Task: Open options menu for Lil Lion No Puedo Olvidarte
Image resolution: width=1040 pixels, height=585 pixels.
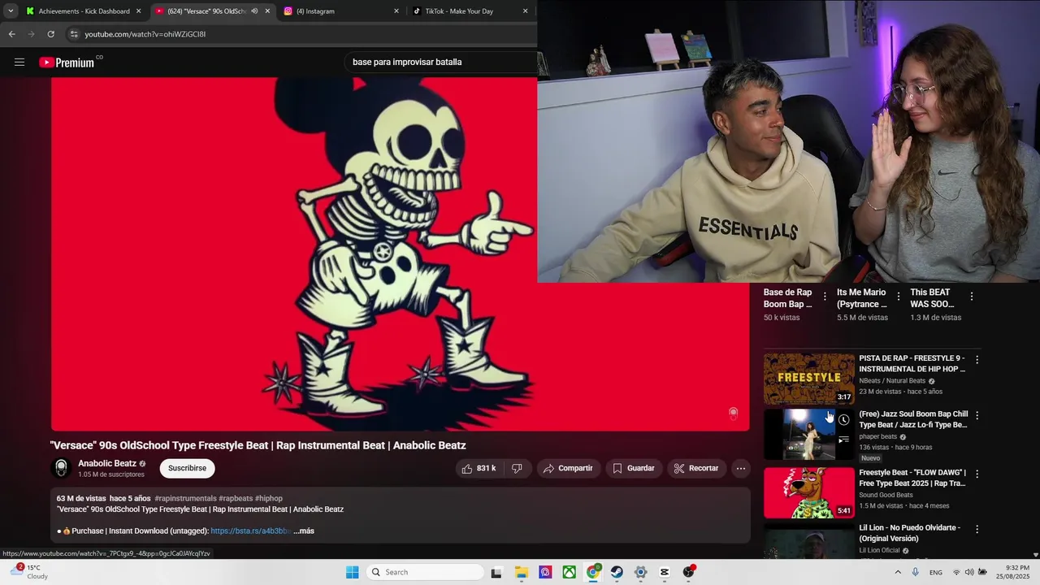Action: click(977, 529)
